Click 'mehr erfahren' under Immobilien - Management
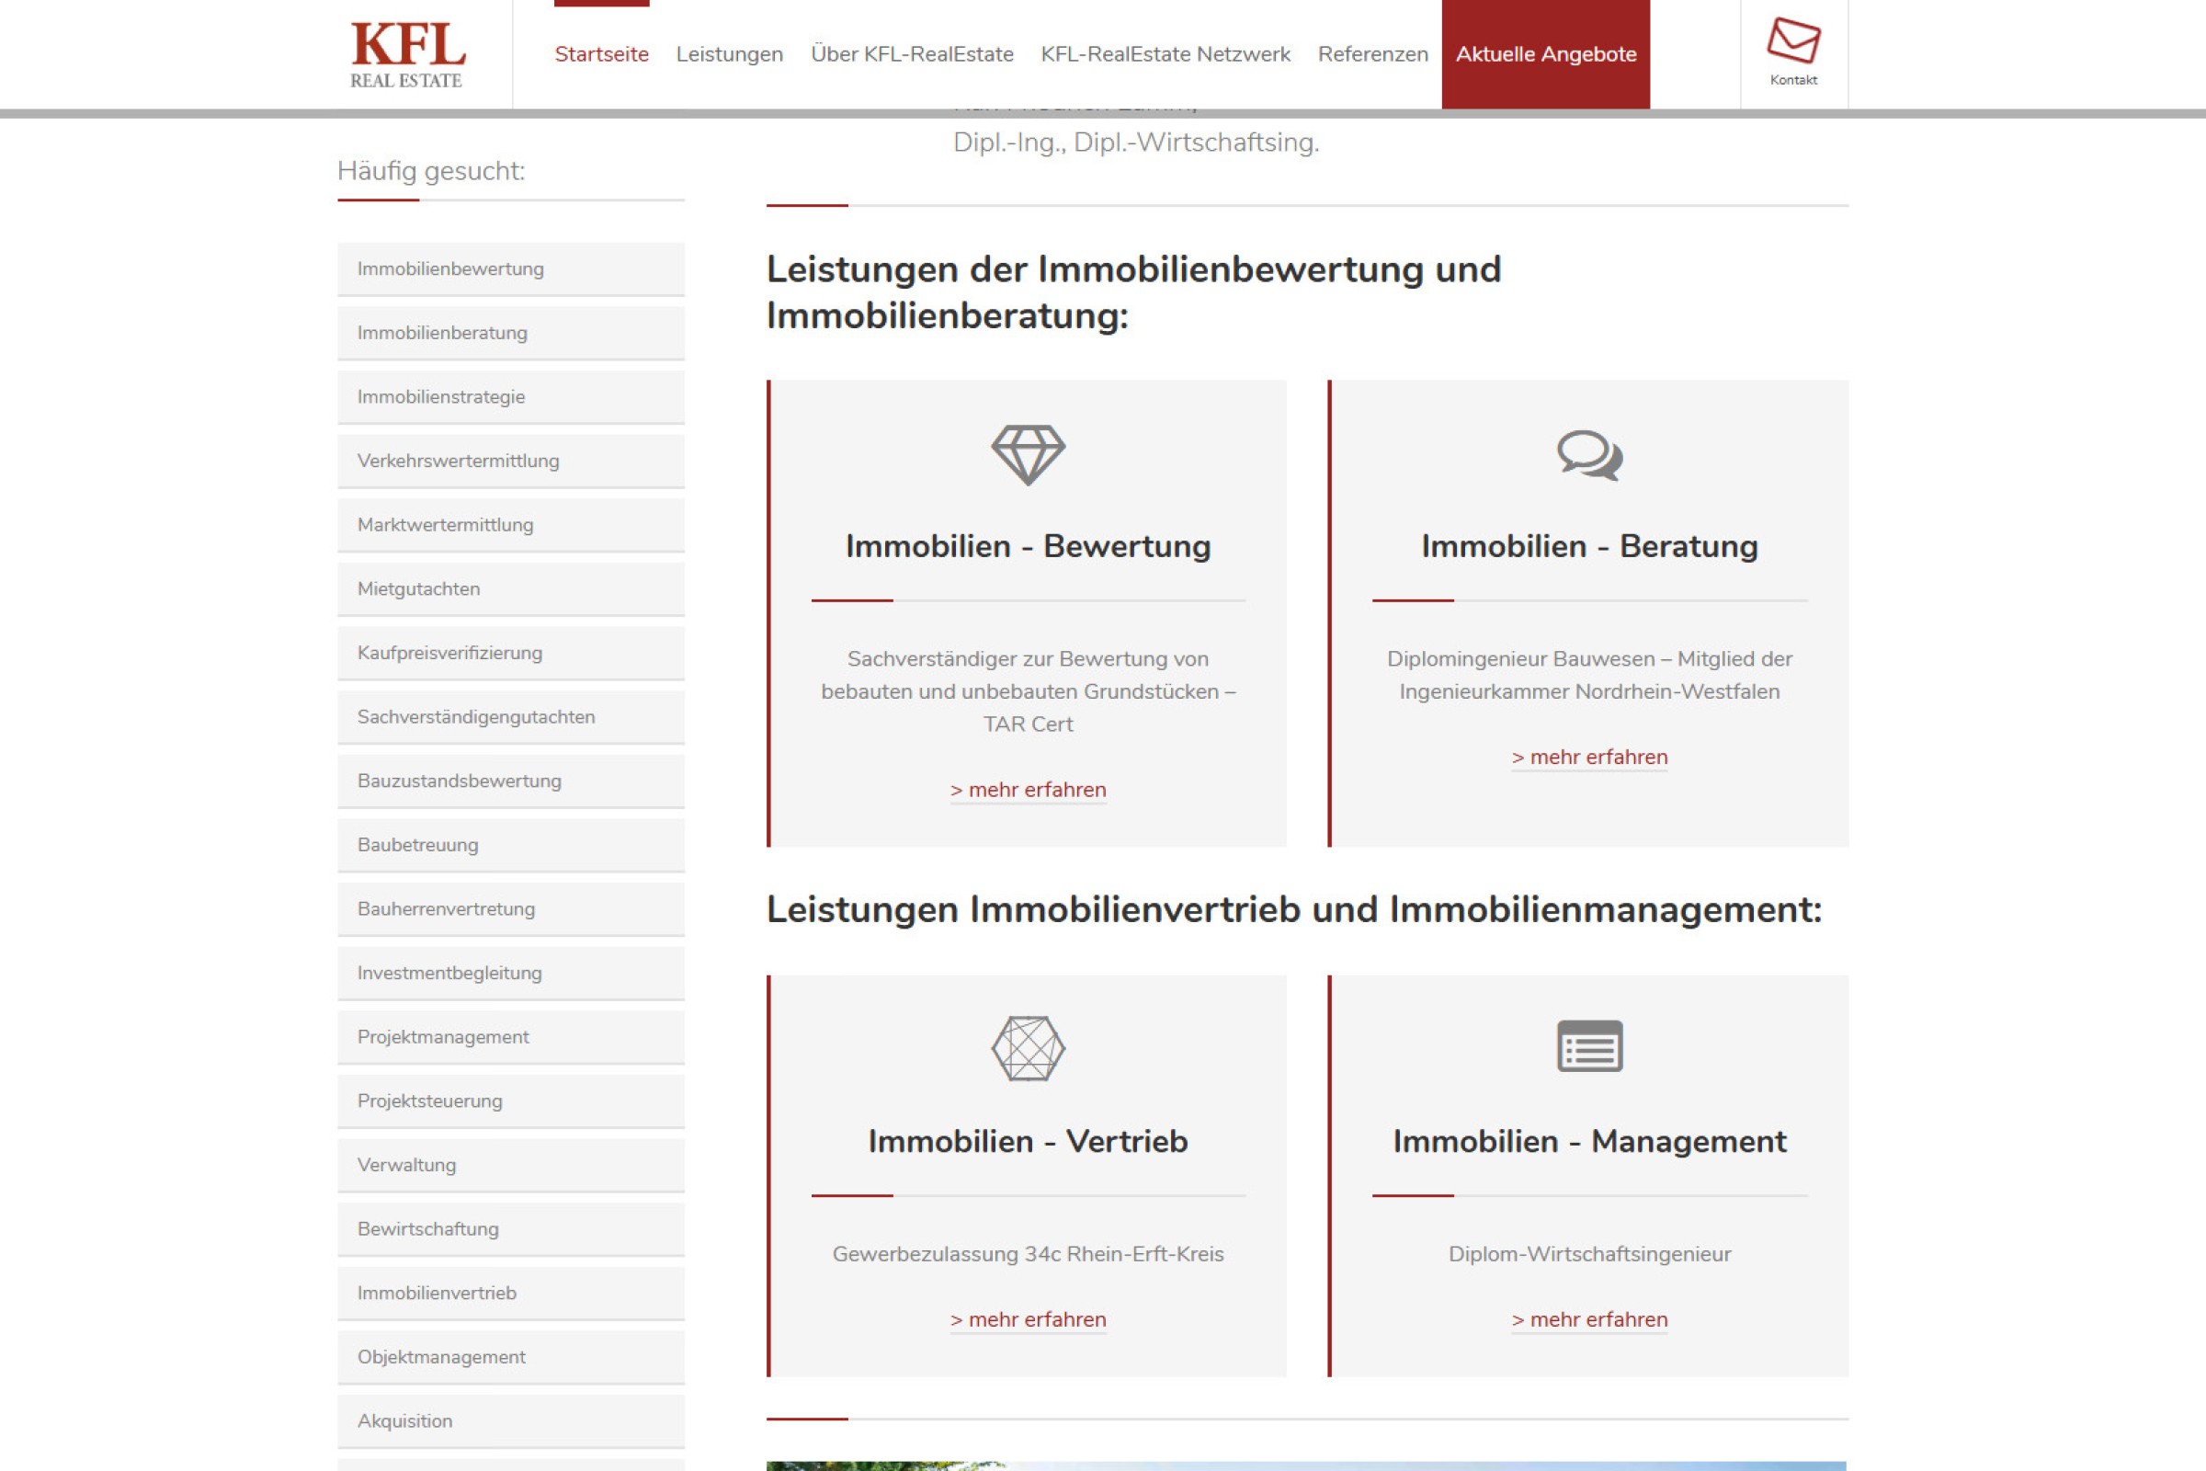The width and height of the screenshot is (2206, 1471). pos(1589,1319)
